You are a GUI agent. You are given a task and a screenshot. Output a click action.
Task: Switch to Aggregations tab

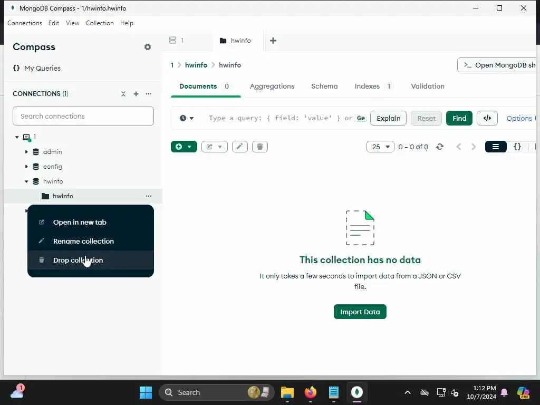(x=272, y=86)
